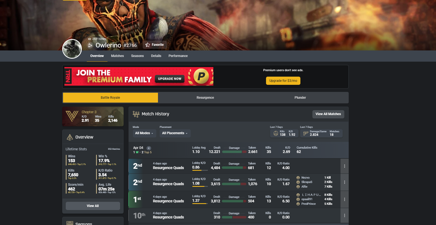Click the Last 7 Days kills skull icon
The width and height of the screenshot is (436, 225).
(276, 133)
